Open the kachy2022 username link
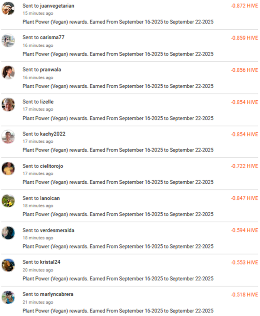The image size is (260, 316). (53, 134)
